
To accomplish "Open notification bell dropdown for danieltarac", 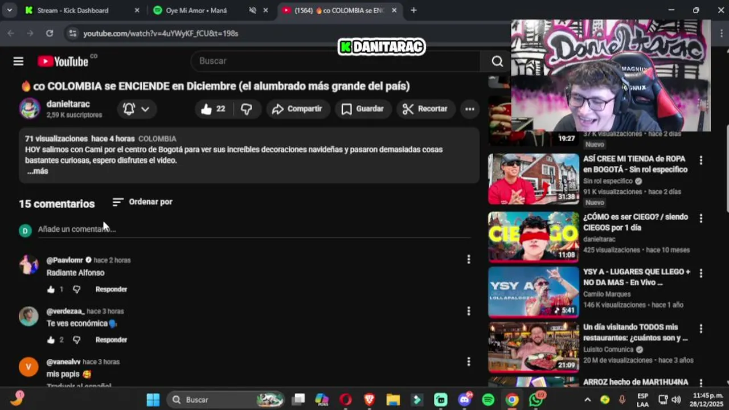I will [137, 109].
